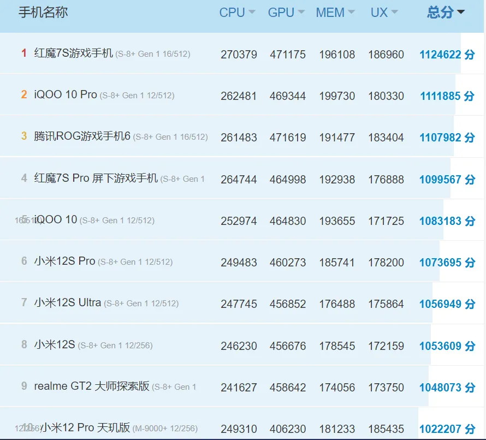Sort by the UX column dropdown arrow
The height and width of the screenshot is (440, 486).
pos(394,12)
